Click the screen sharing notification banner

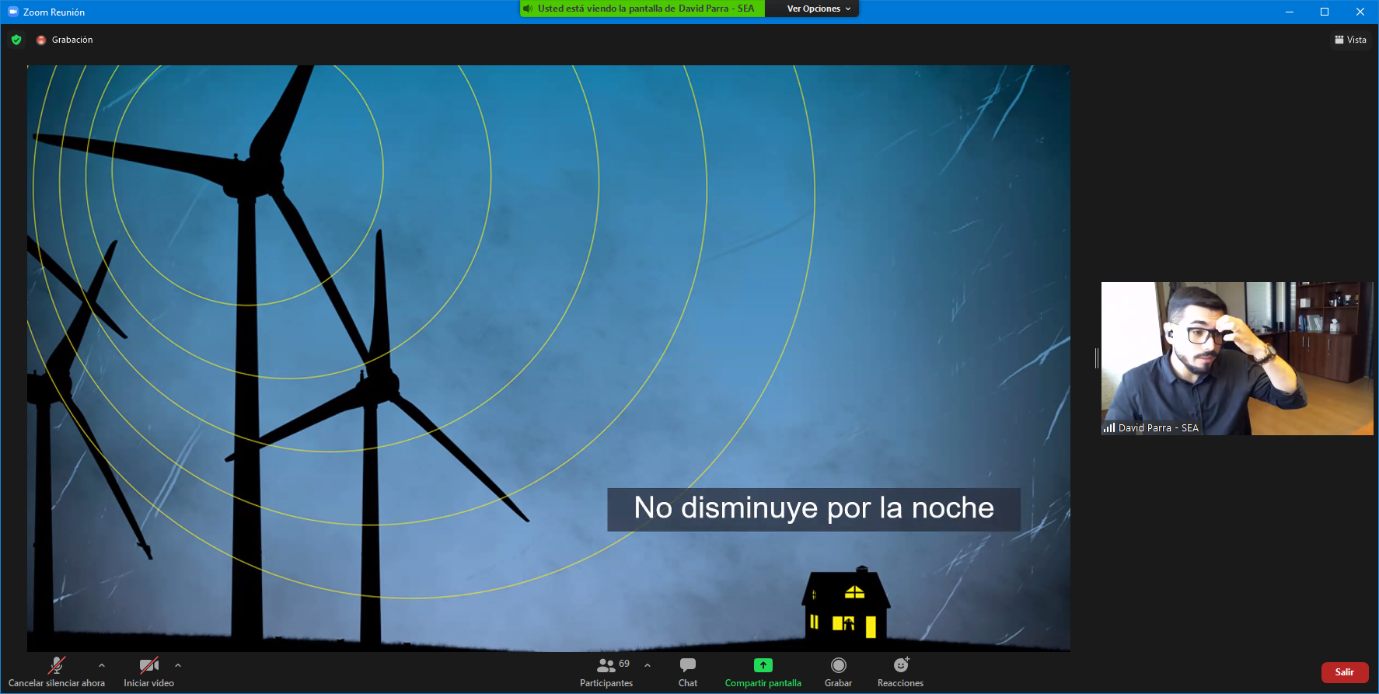pyautogui.click(x=645, y=9)
